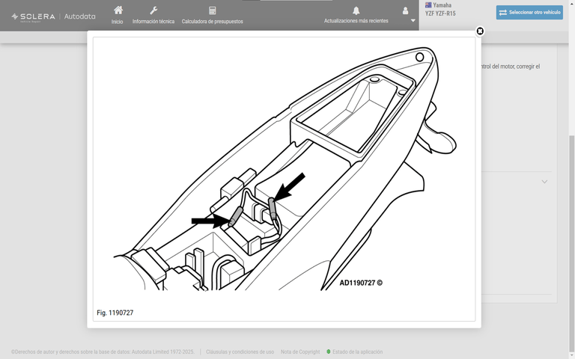Click Estado de la aplicación status link
The width and height of the screenshot is (575, 359).
[357, 352]
